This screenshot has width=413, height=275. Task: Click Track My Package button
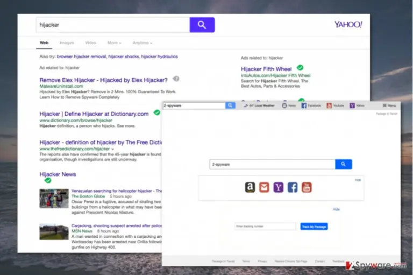[314, 227]
